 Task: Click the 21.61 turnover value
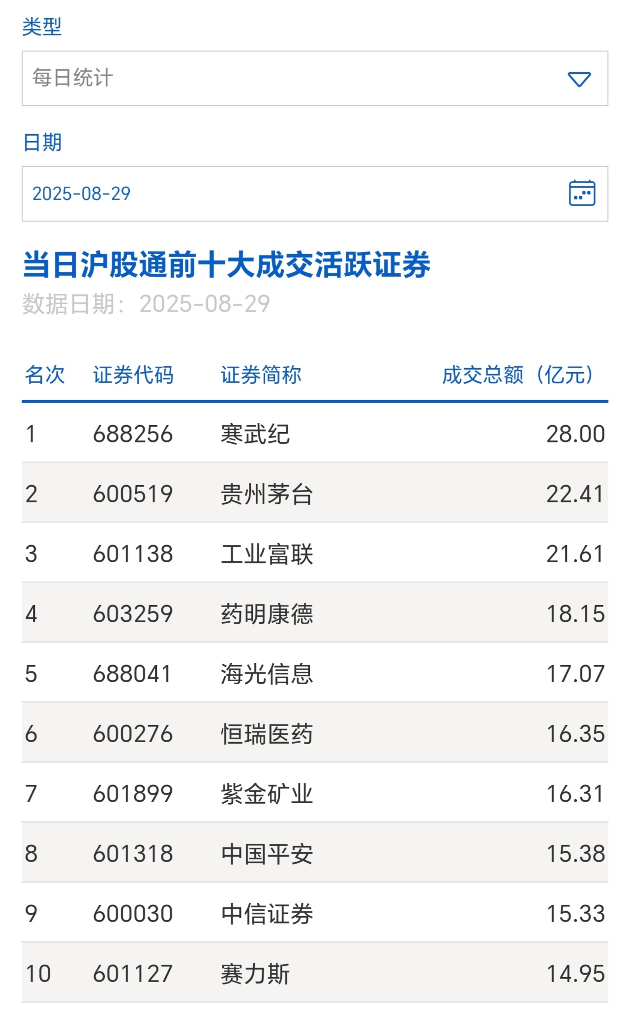click(x=575, y=554)
